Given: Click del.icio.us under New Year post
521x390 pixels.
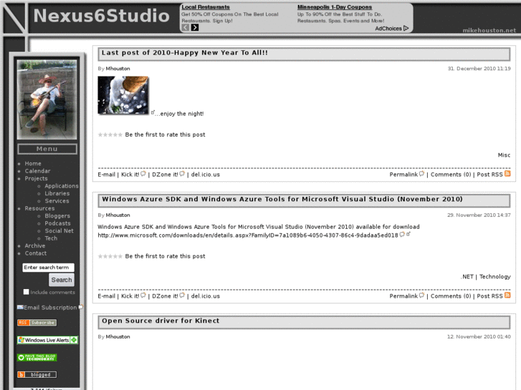Looking at the screenshot, I should (206, 175).
